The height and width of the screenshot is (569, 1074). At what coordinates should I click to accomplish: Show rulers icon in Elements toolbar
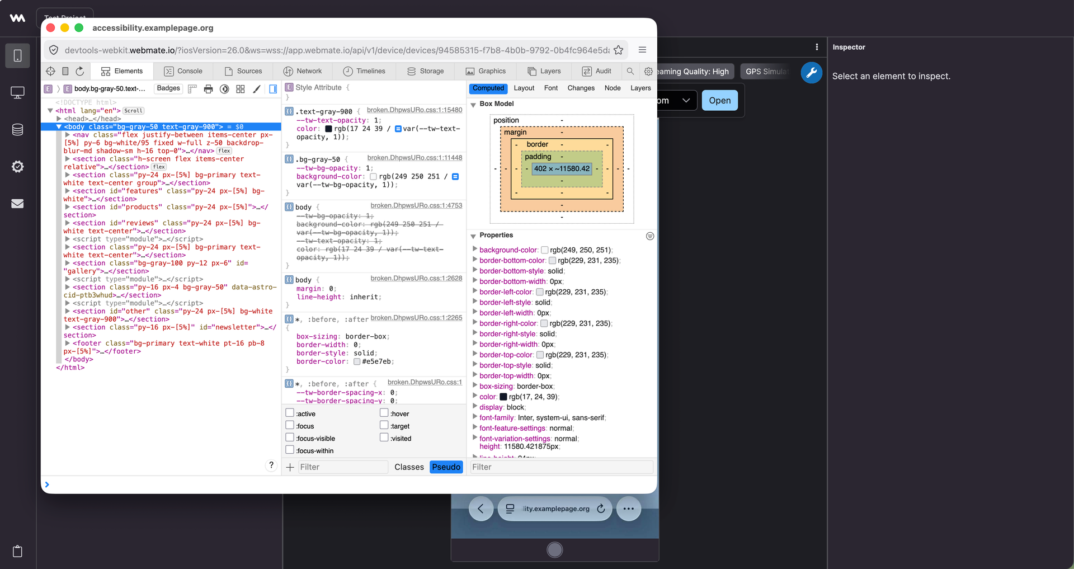(x=192, y=88)
